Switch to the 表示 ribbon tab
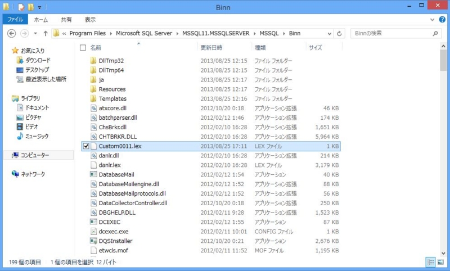 click(x=90, y=20)
